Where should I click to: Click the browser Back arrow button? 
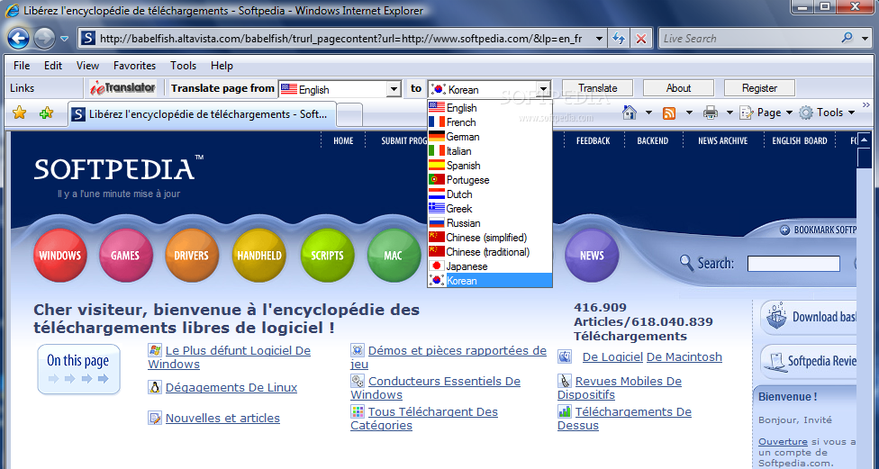[x=18, y=38]
